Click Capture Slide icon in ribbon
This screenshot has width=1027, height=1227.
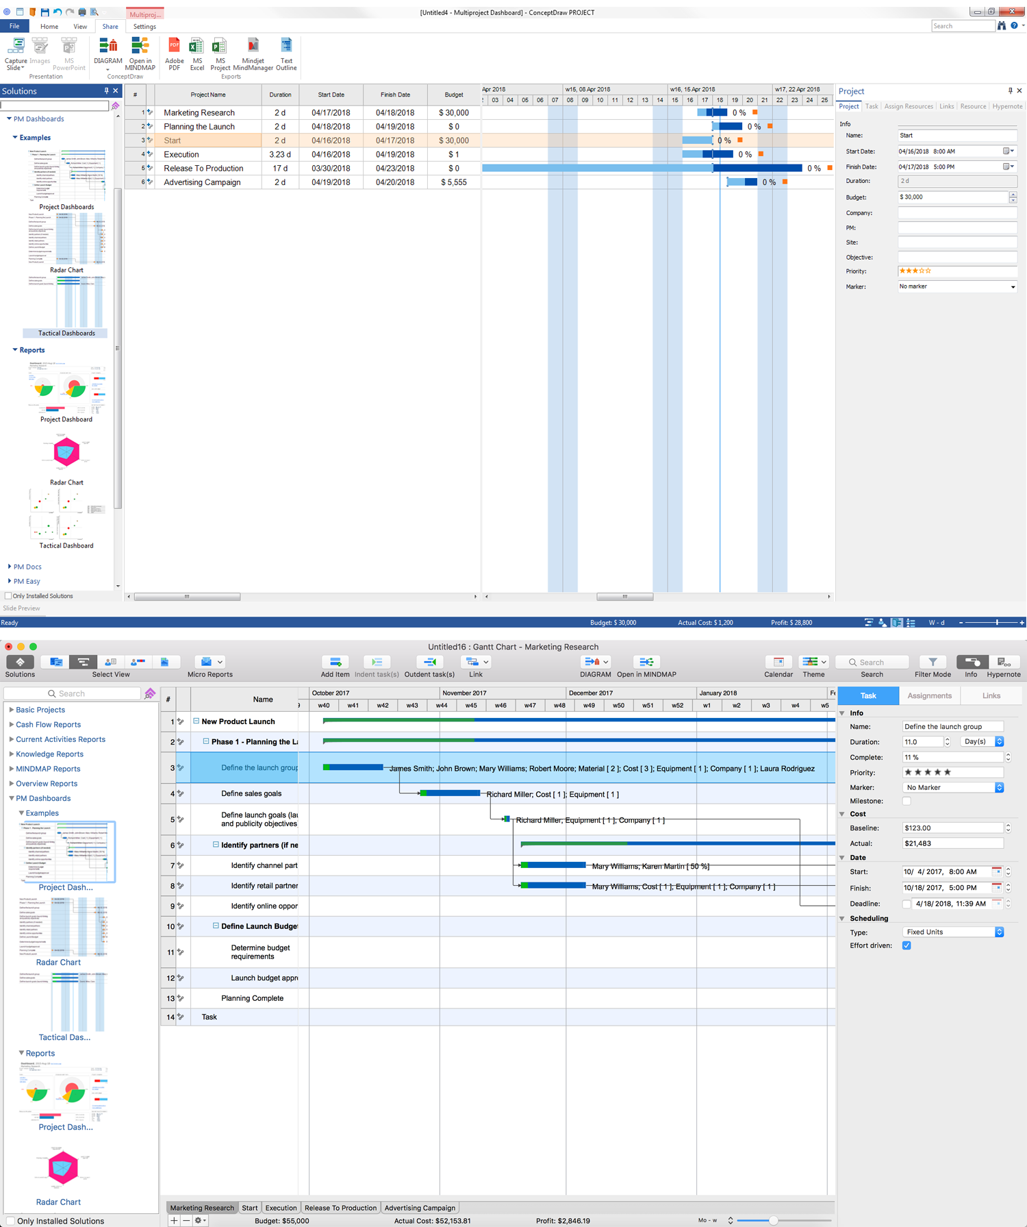point(16,47)
